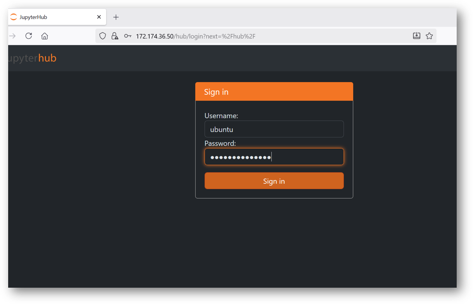Click the install/save page icon in address bar
This screenshot has height=304, width=473.
[x=416, y=36]
